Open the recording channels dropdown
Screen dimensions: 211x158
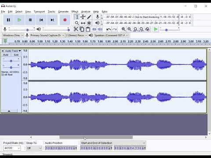pyautogui.click(x=76, y=35)
